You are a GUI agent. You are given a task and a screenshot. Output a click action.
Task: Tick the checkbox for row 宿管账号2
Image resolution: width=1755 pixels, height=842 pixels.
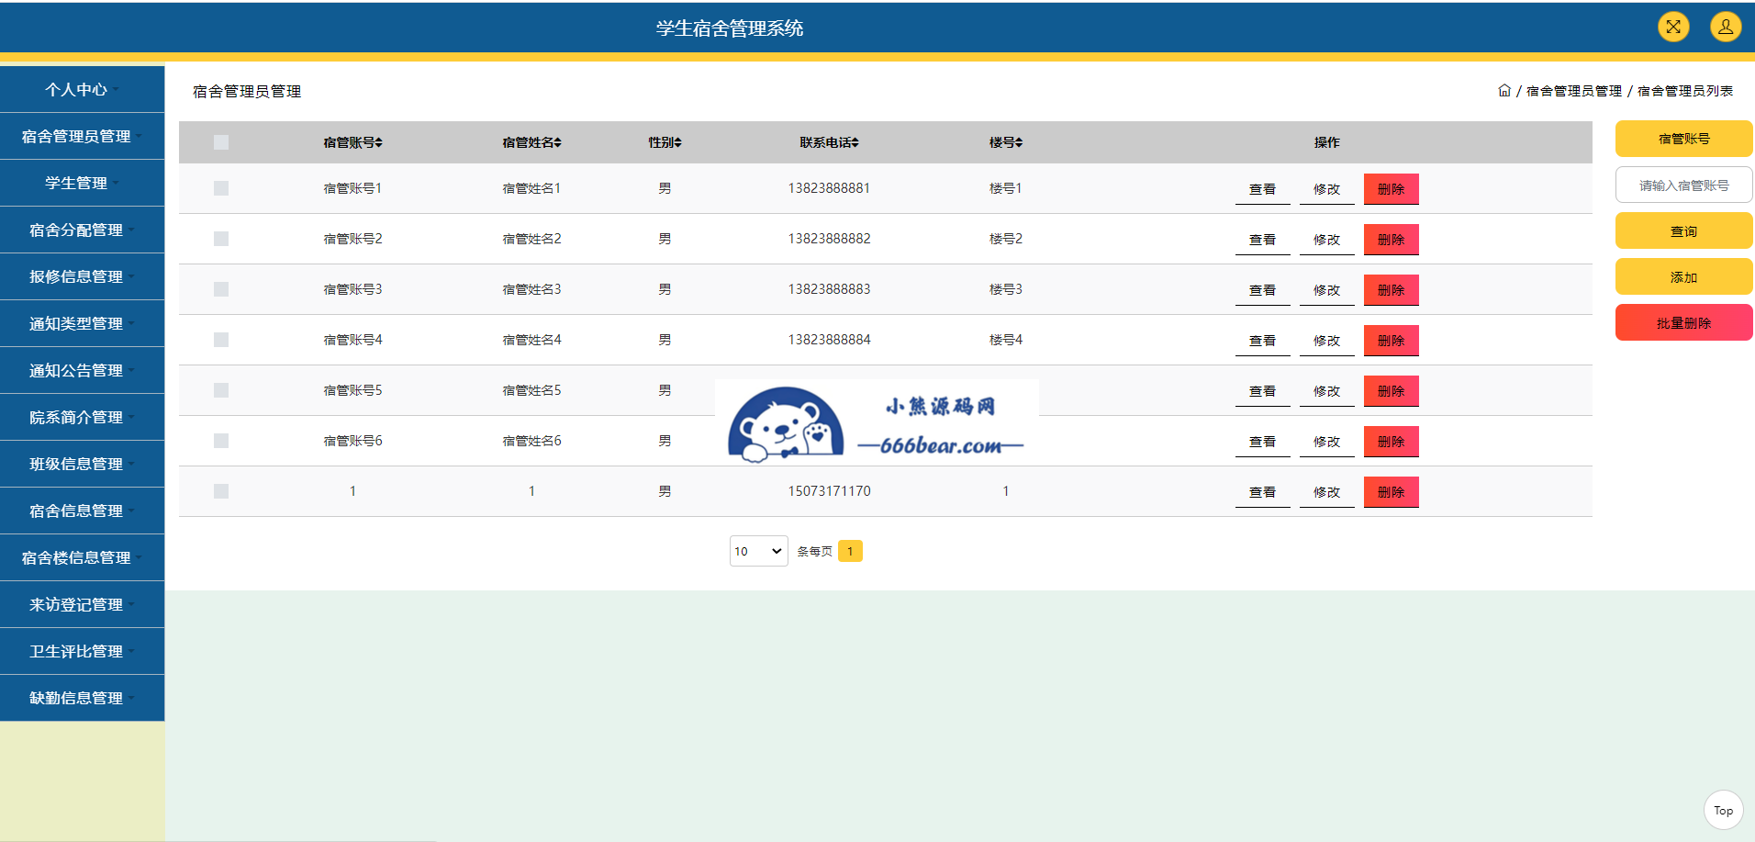pos(221,239)
